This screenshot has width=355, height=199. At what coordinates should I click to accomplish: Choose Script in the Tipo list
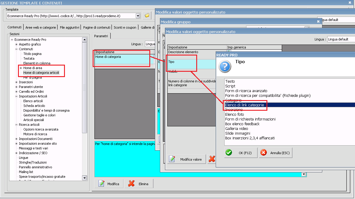coord(230,86)
